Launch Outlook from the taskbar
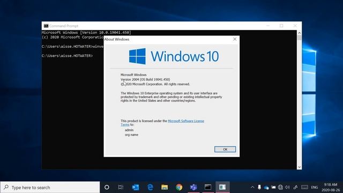Viewport: 343px width, 193px height. tap(136, 187)
